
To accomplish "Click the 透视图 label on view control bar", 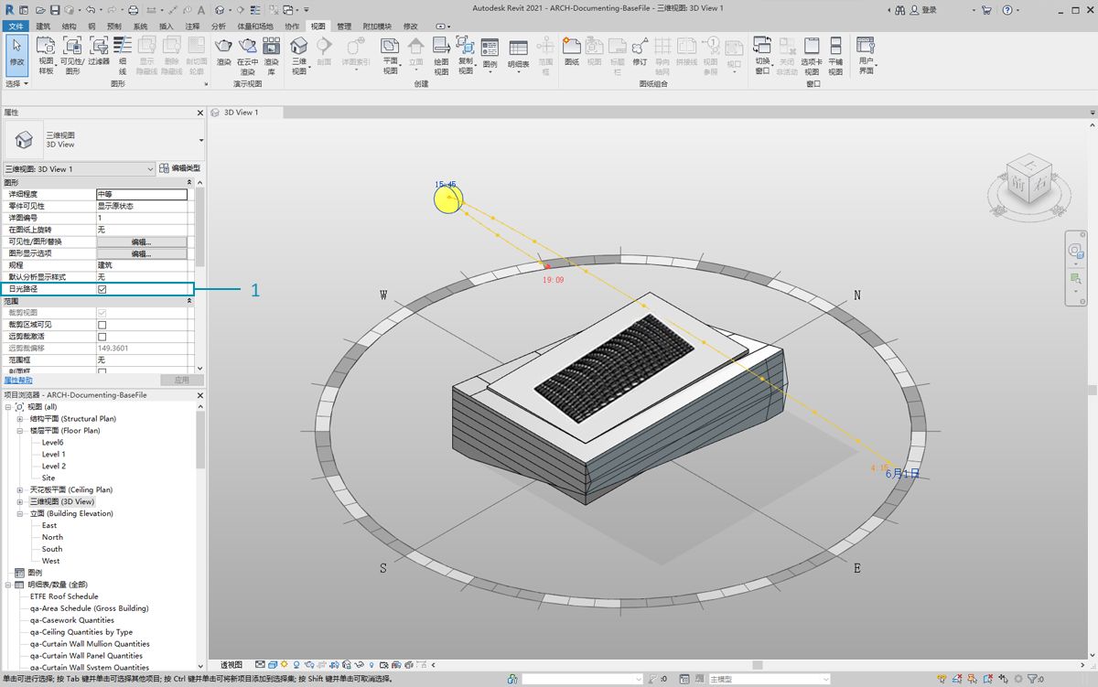I will pos(231,664).
